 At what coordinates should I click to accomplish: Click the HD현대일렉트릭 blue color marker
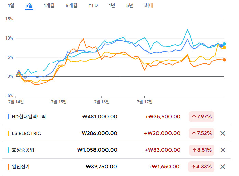tap(9, 117)
